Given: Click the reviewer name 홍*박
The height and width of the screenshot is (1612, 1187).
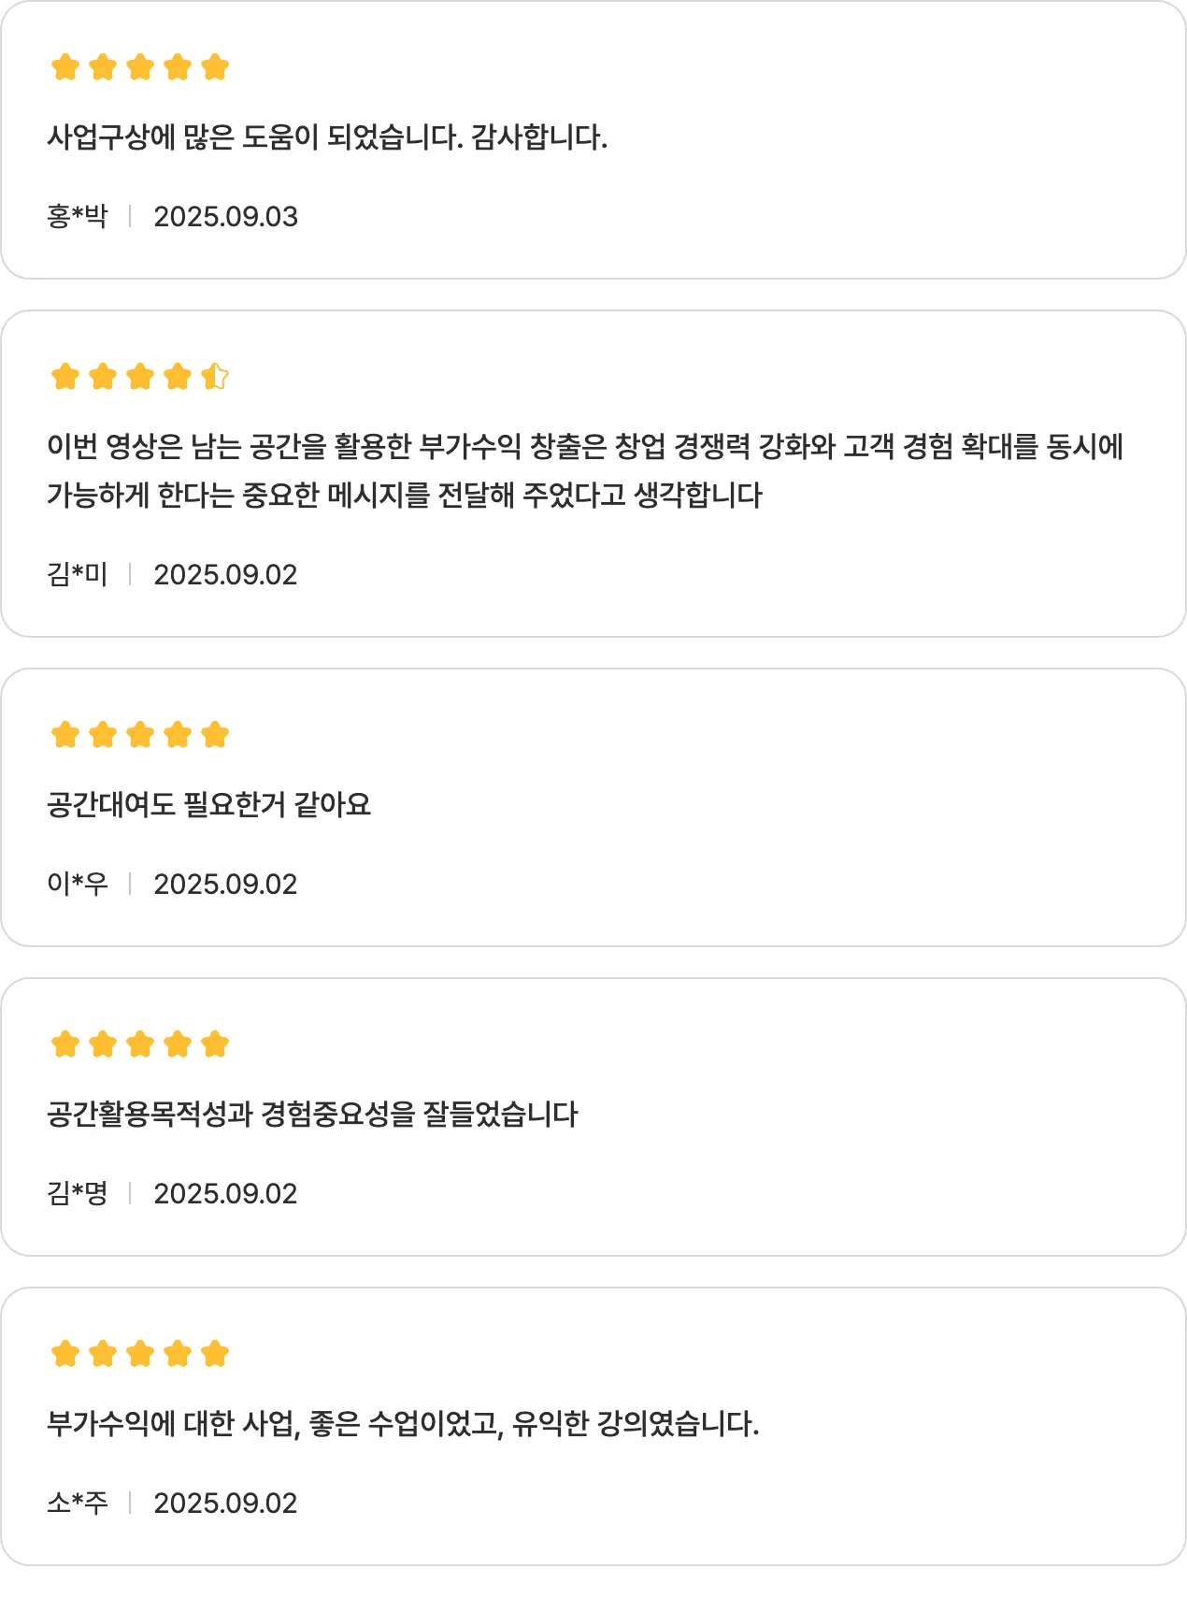Looking at the screenshot, I should pyautogui.click(x=78, y=217).
